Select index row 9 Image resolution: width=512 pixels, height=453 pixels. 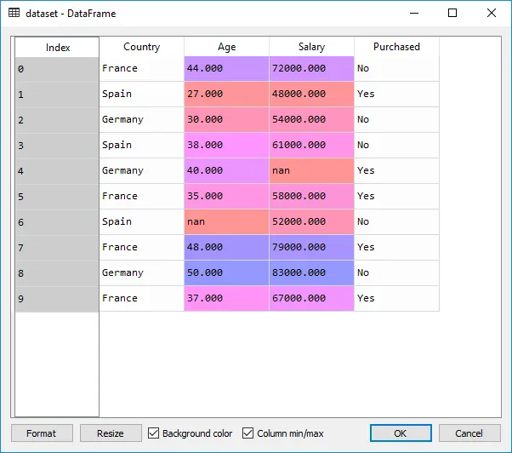(x=57, y=298)
